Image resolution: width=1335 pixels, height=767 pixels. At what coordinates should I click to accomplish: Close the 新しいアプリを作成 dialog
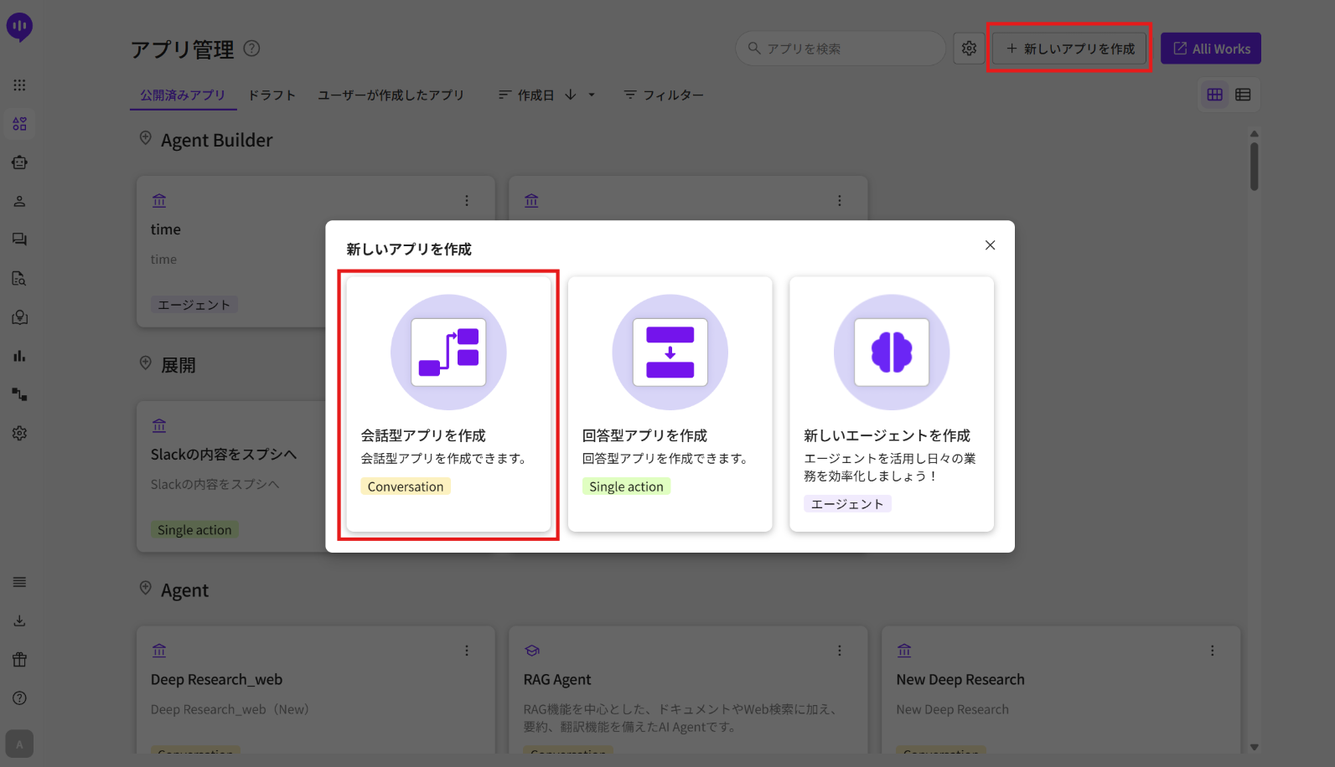coord(990,245)
